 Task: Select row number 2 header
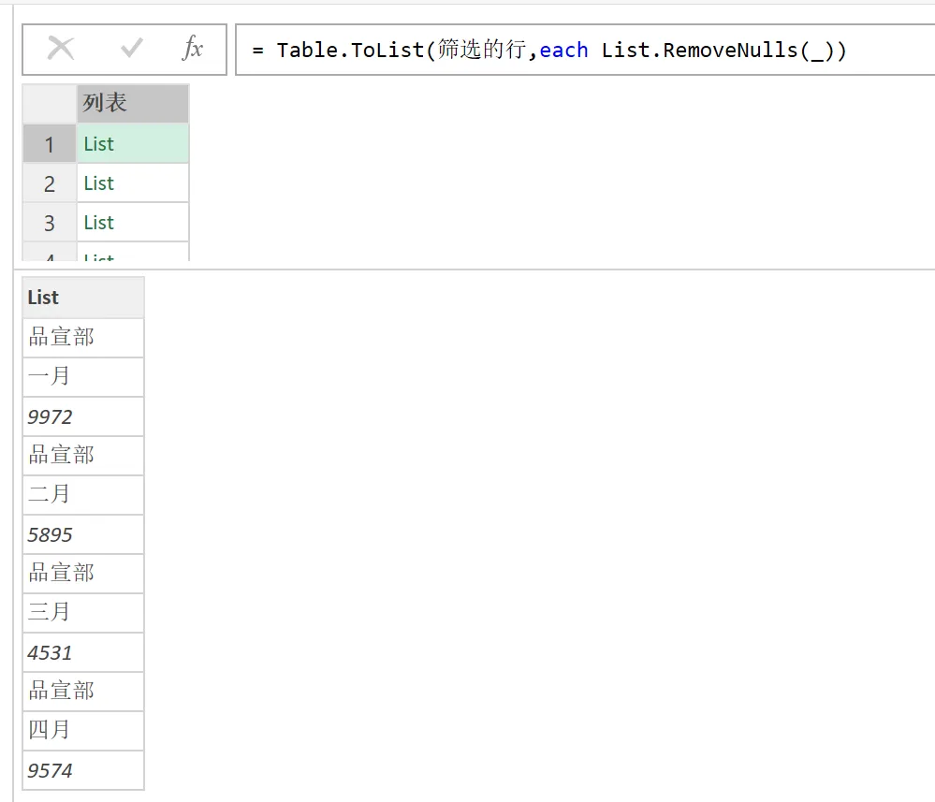click(50, 183)
